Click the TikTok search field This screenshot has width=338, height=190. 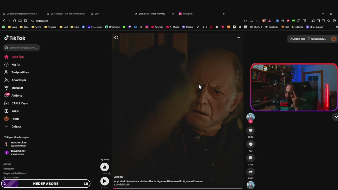[21, 48]
